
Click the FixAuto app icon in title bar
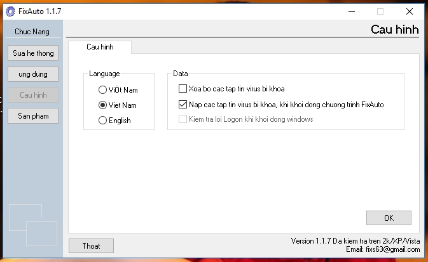click(10, 11)
